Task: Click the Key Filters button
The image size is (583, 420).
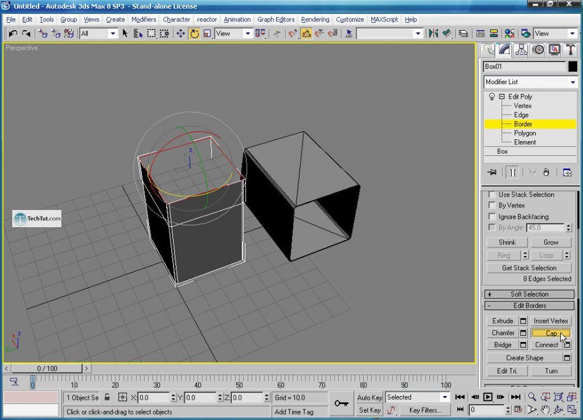Action: (425, 410)
